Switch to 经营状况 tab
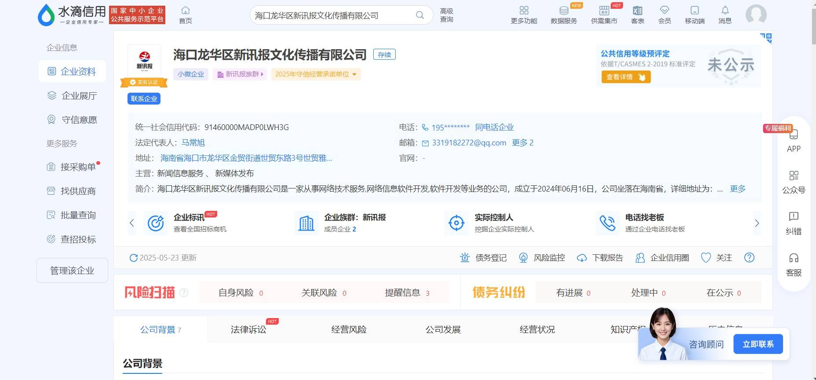The width and height of the screenshot is (816, 380). pyautogui.click(x=537, y=329)
